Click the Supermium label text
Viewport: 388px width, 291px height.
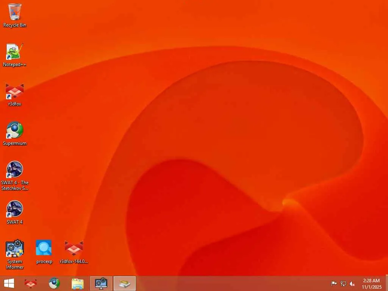(15, 143)
